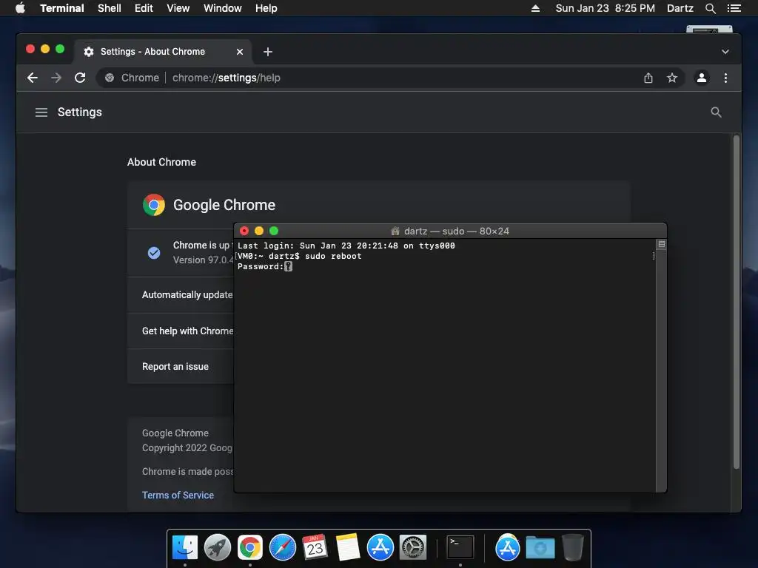758x568 pixels.
Task: Open the View menu
Action: pyautogui.click(x=178, y=8)
